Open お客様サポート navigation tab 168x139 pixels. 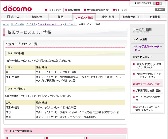[x=131, y=17]
